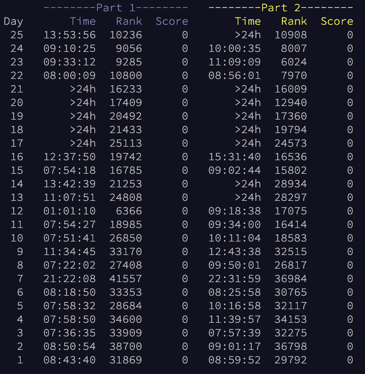Image resolution: width=365 pixels, height=374 pixels.
Task: Select Part 2 time 22:31:59
Action: pyautogui.click(x=235, y=279)
